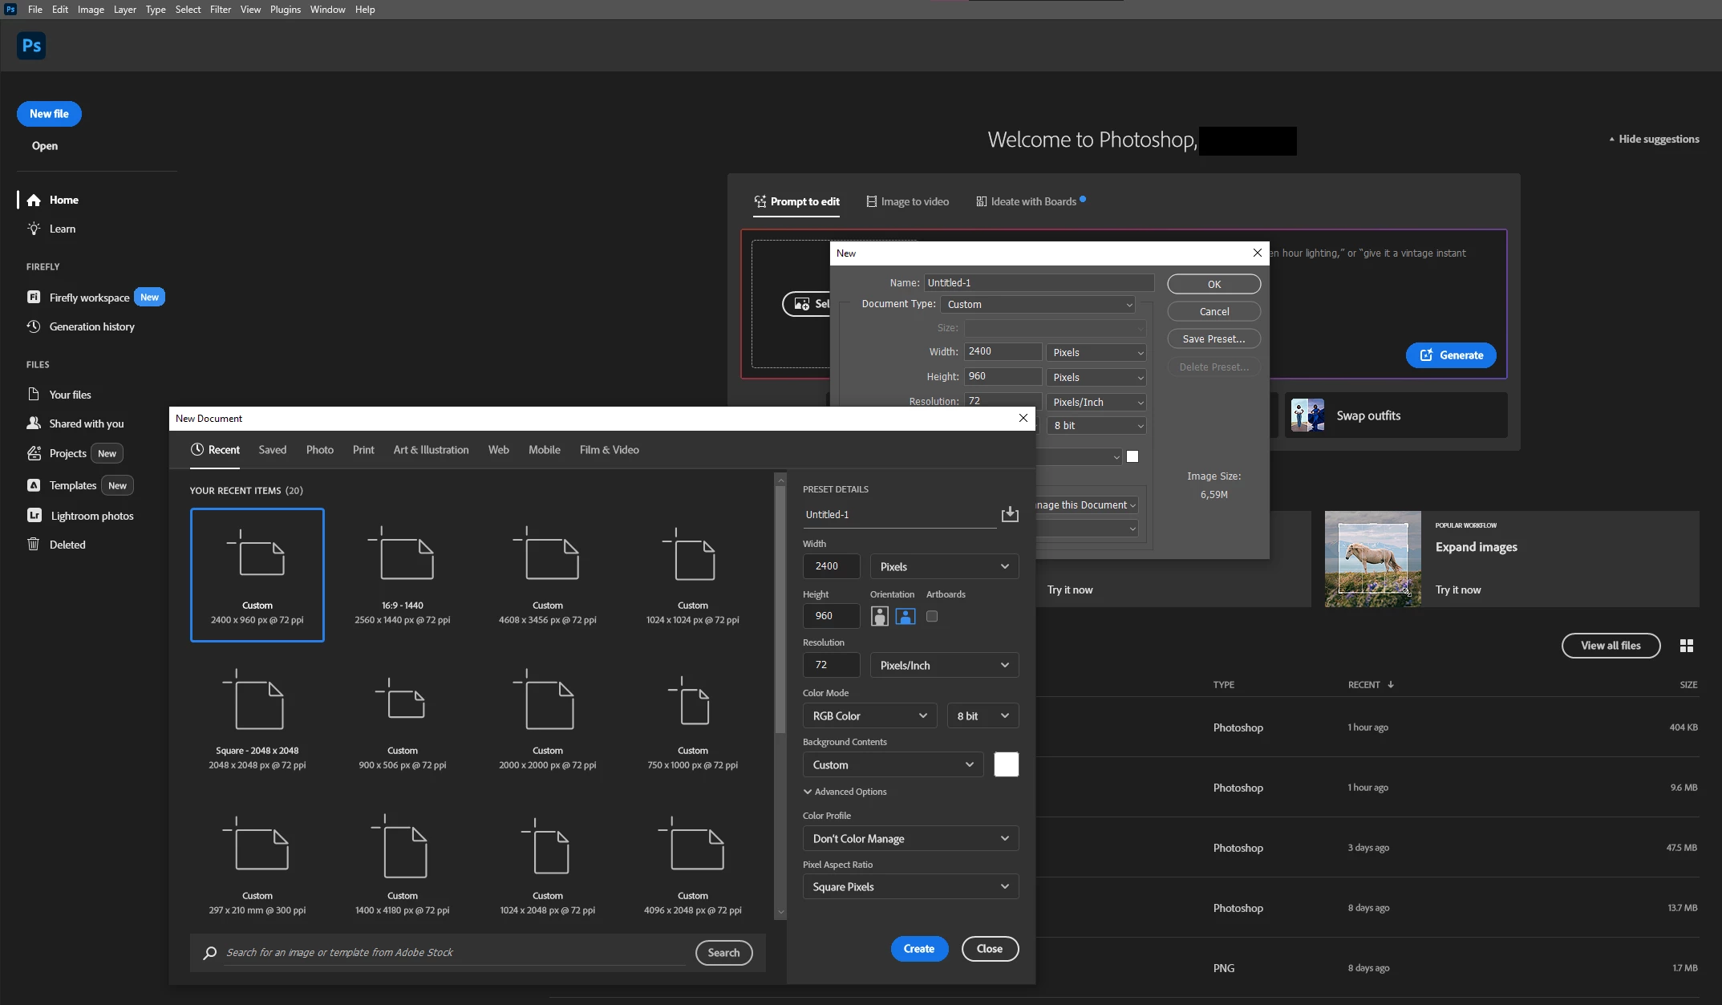Switch to Image to video tab
Image resolution: width=1722 pixels, height=1005 pixels.
point(907,201)
